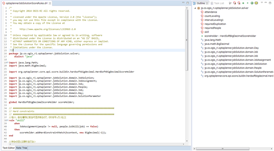The image size is (274, 151).
Task: Click the sort icon in Outline toolbar
Action: [x=230, y=3]
